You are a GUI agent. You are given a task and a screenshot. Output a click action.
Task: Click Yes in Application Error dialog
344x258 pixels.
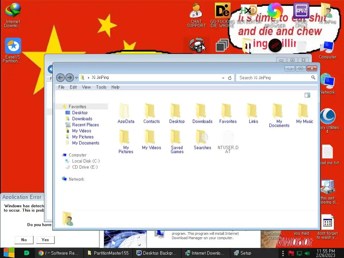[45, 240]
